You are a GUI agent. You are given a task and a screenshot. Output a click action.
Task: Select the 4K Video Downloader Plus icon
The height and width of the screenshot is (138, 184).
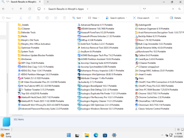click(x=19, y=82)
